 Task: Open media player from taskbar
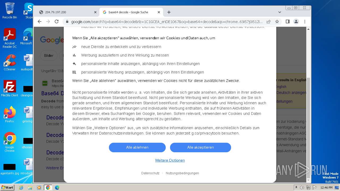[39, 188]
